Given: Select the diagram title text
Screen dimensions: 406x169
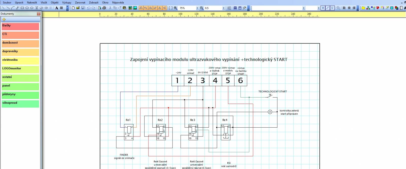Looking at the screenshot, I should pos(209,59).
